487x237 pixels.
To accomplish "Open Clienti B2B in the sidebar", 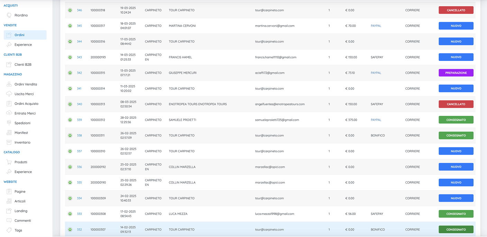I will click(23, 64).
